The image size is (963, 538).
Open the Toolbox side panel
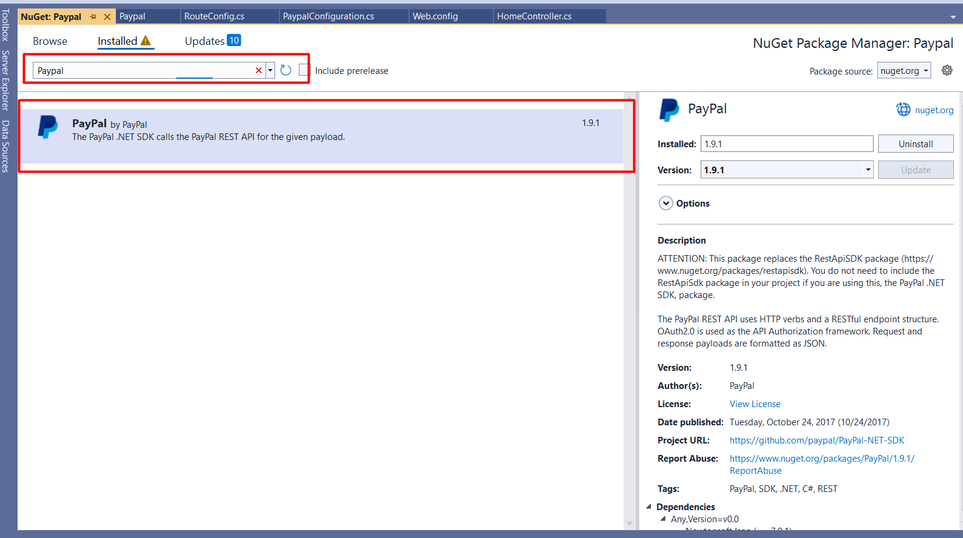(5, 25)
